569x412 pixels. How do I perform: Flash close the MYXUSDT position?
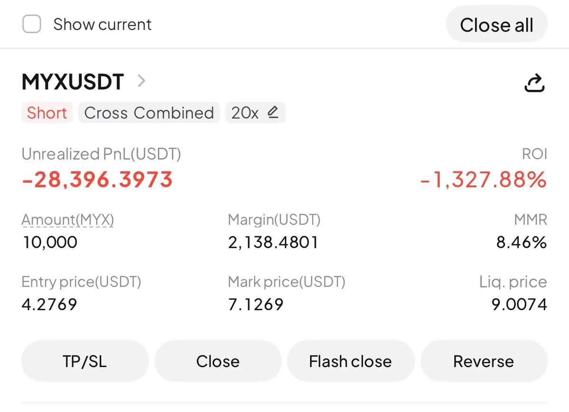pyautogui.click(x=351, y=361)
